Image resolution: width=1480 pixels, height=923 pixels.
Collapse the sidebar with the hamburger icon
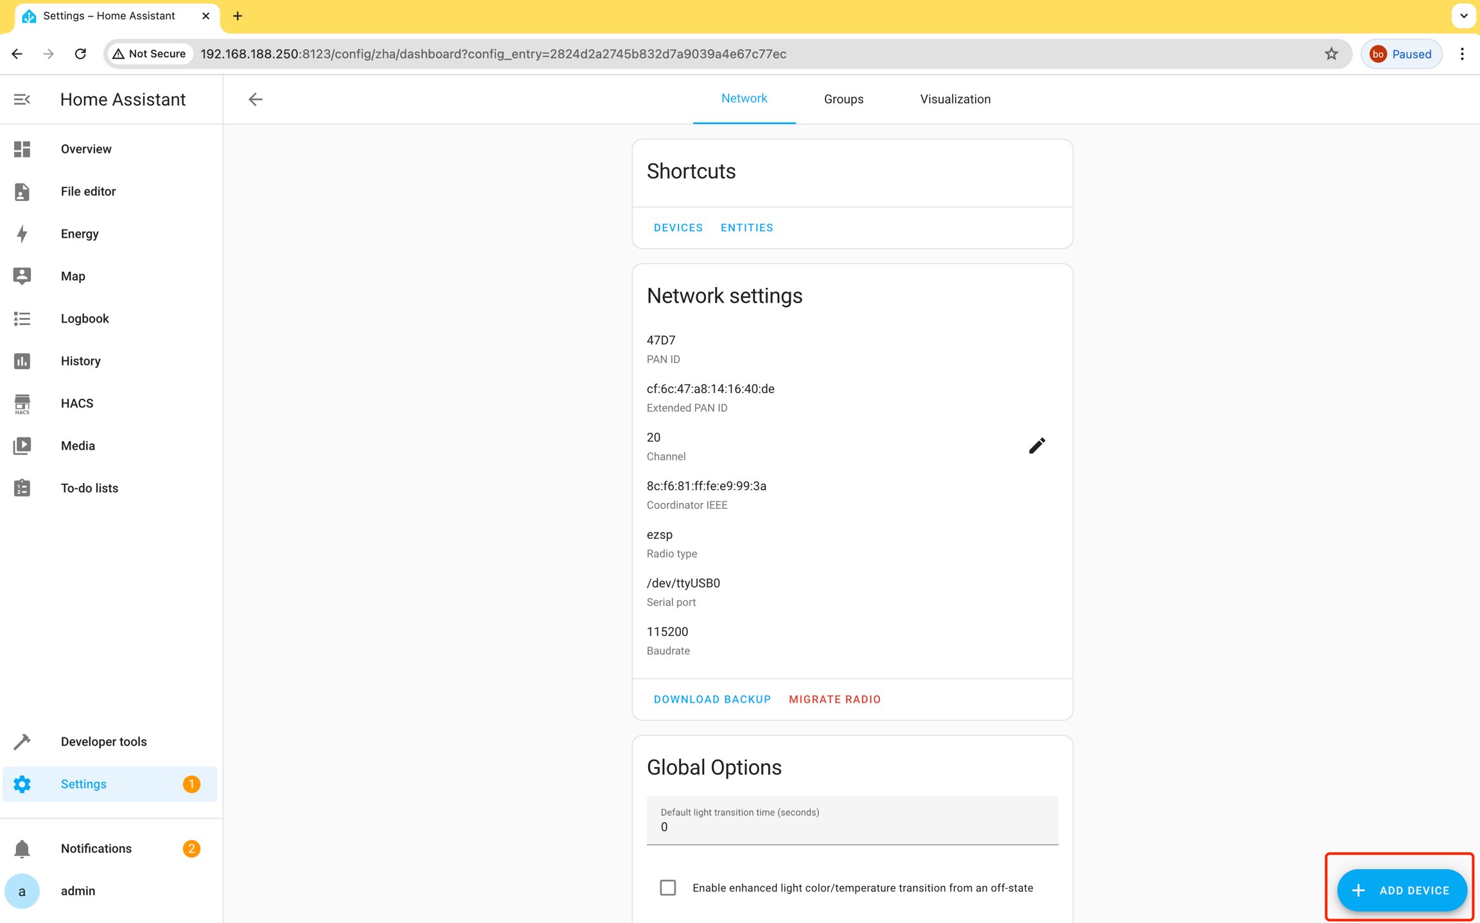coord(22,100)
